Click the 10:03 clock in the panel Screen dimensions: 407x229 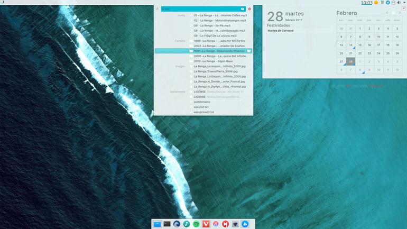366,3
